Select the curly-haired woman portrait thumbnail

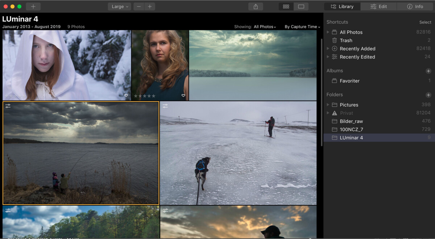(160, 65)
